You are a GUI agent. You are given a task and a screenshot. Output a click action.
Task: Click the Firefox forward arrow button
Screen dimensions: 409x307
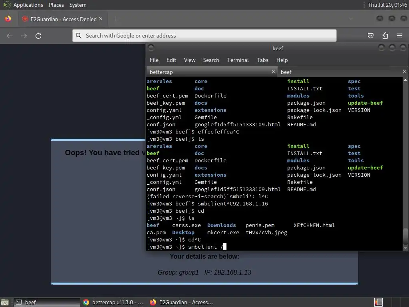coord(24,36)
